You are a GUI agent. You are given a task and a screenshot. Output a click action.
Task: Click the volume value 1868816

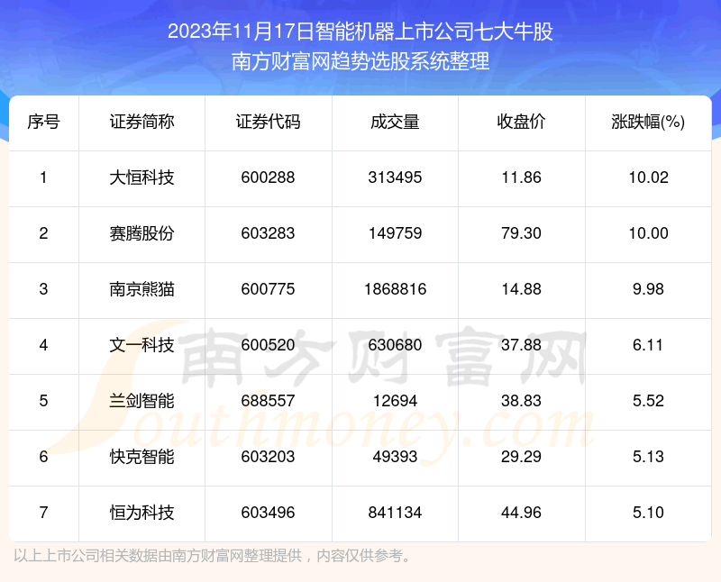(x=395, y=289)
